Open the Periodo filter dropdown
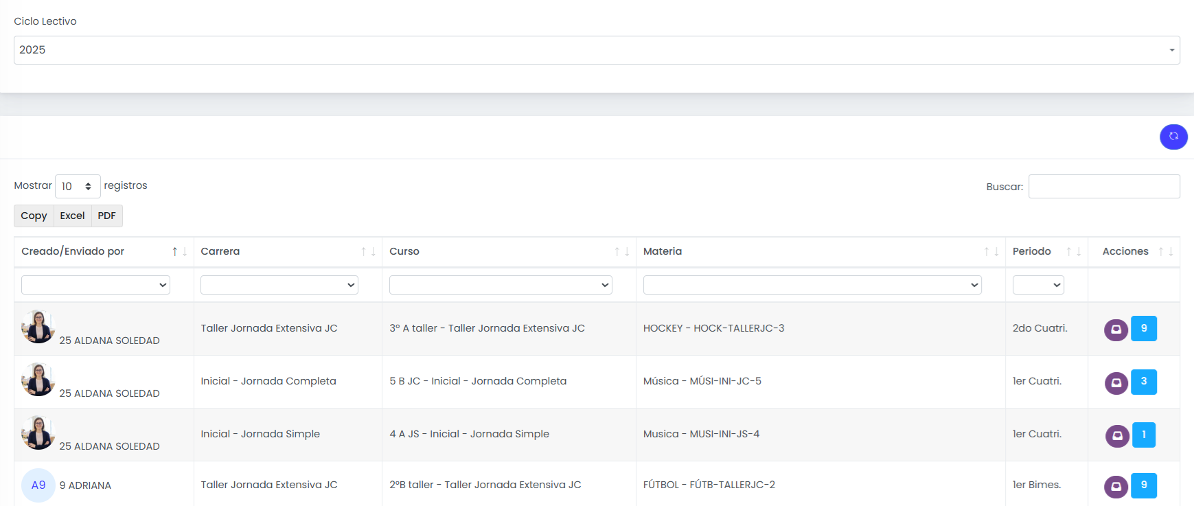1194x506 pixels. point(1038,285)
